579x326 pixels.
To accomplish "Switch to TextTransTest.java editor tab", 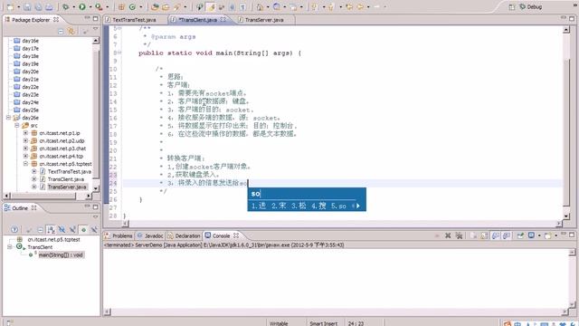I will point(134,20).
